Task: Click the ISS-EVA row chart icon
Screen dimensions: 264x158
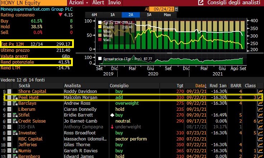Action: click(260, 127)
